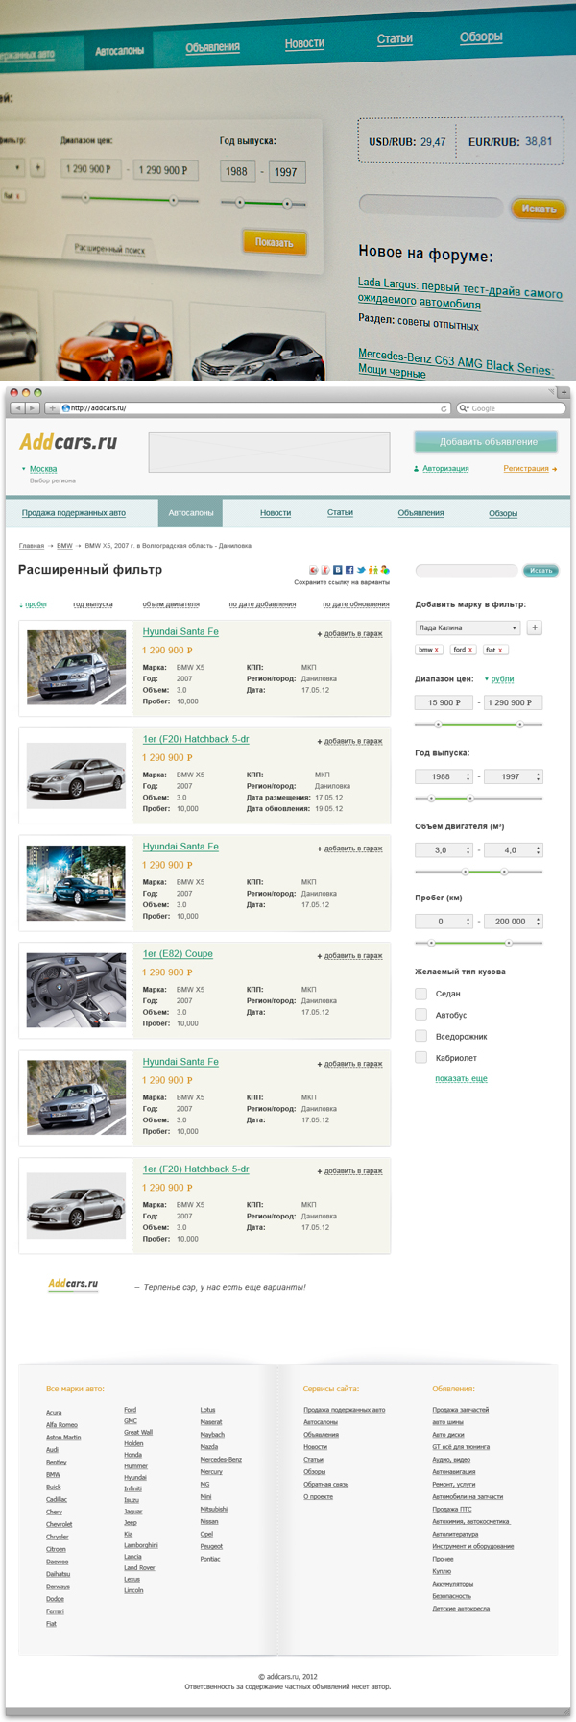Check the Седан body type checkbox
Viewport: 576px width, 1722px height.
point(420,994)
